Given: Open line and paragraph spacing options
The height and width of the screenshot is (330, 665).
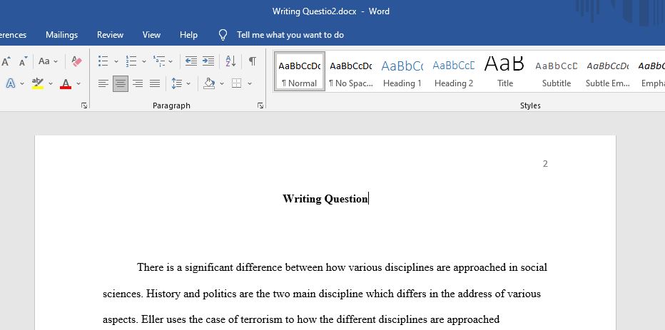Looking at the screenshot, I should 176,83.
